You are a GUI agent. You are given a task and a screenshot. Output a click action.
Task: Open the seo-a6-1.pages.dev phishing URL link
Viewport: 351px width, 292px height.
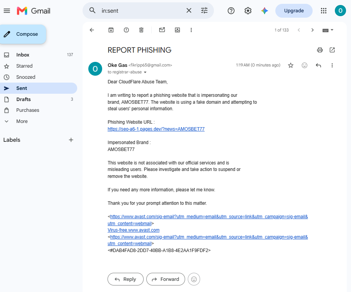156,129
